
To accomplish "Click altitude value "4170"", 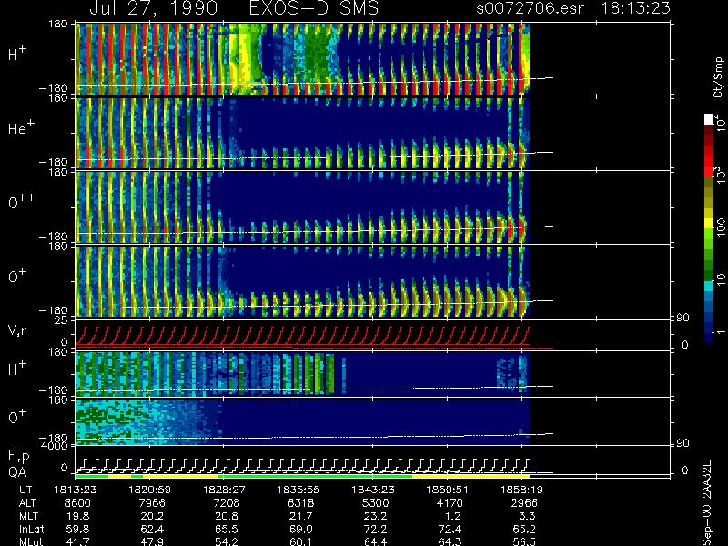I will (450, 503).
